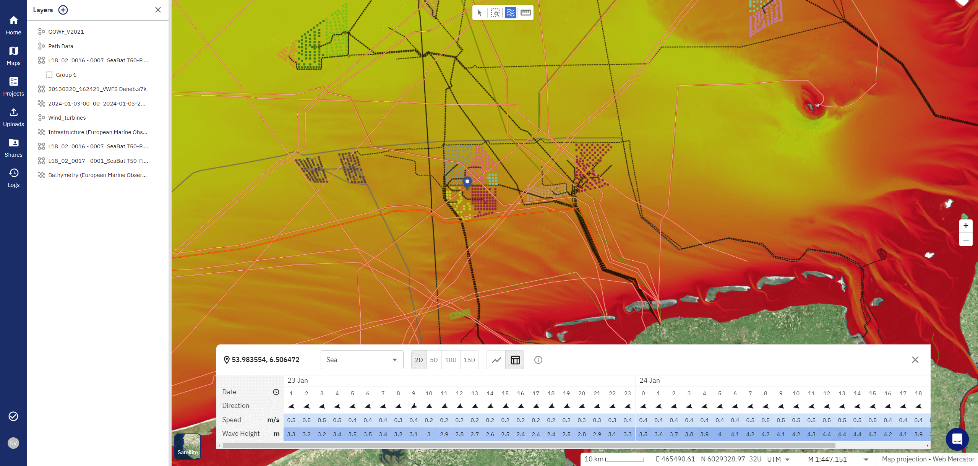Disable the active waves weather overlay
The image size is (978, 466).
click(x=511, y=13)
